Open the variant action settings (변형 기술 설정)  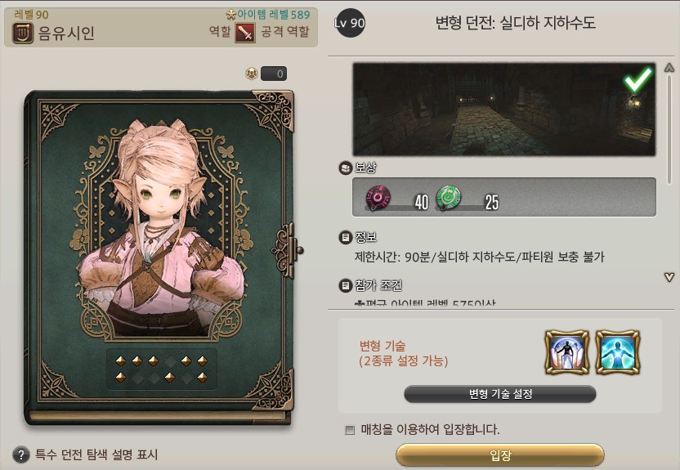point(500,394)
